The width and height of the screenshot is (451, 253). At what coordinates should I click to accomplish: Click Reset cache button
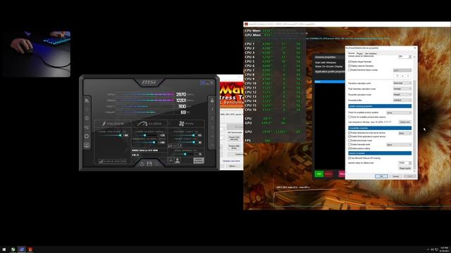pos(405,168)
